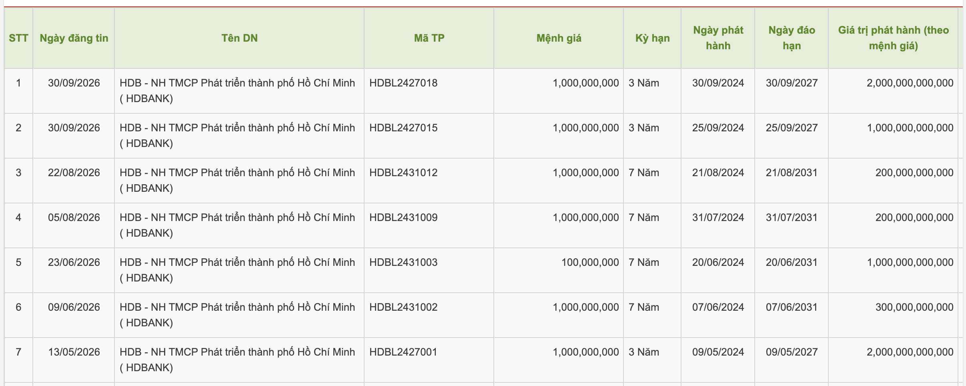Click issue date 21/08/2024
The height and width of the screenshot is (386, 966).
[718, 173]
